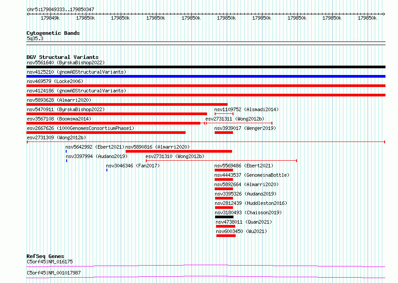This screenshot has width=398, height=283.
Task: Select the red bar under nsv6003450
Action: click(x=226, y=236)
